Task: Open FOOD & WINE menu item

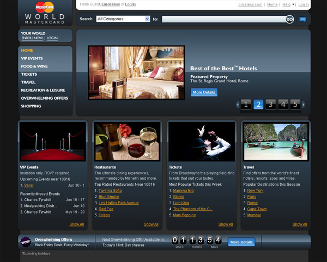Action: [34, 66]
